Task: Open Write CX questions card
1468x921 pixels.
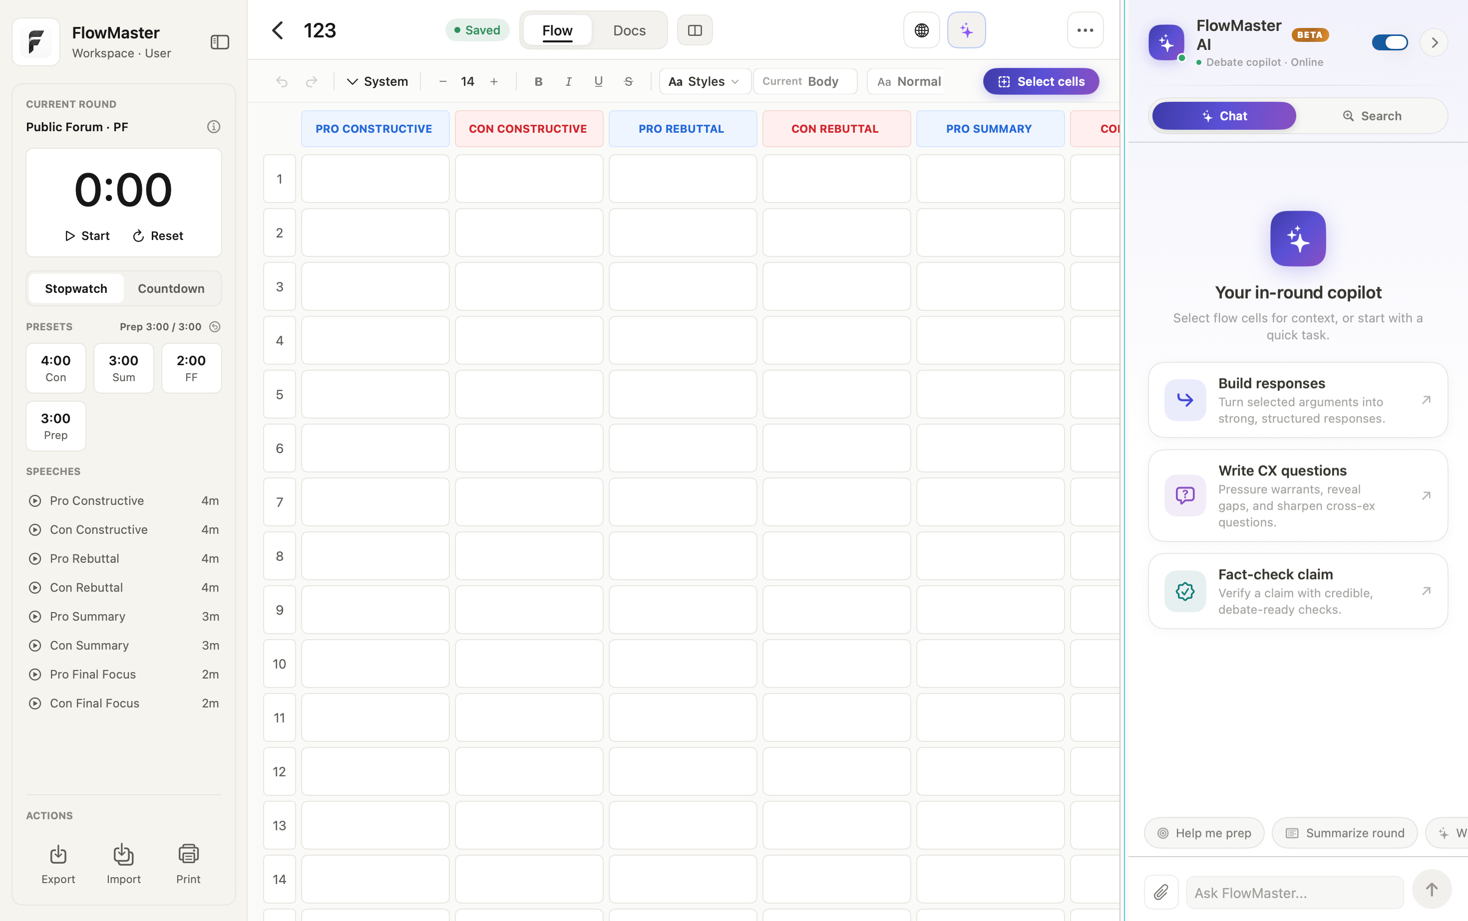Action: tap(1298, 496)
